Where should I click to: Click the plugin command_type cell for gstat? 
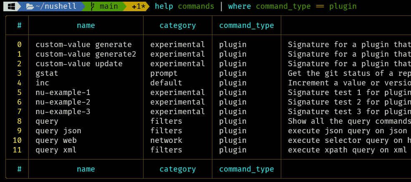click(233, 73)
